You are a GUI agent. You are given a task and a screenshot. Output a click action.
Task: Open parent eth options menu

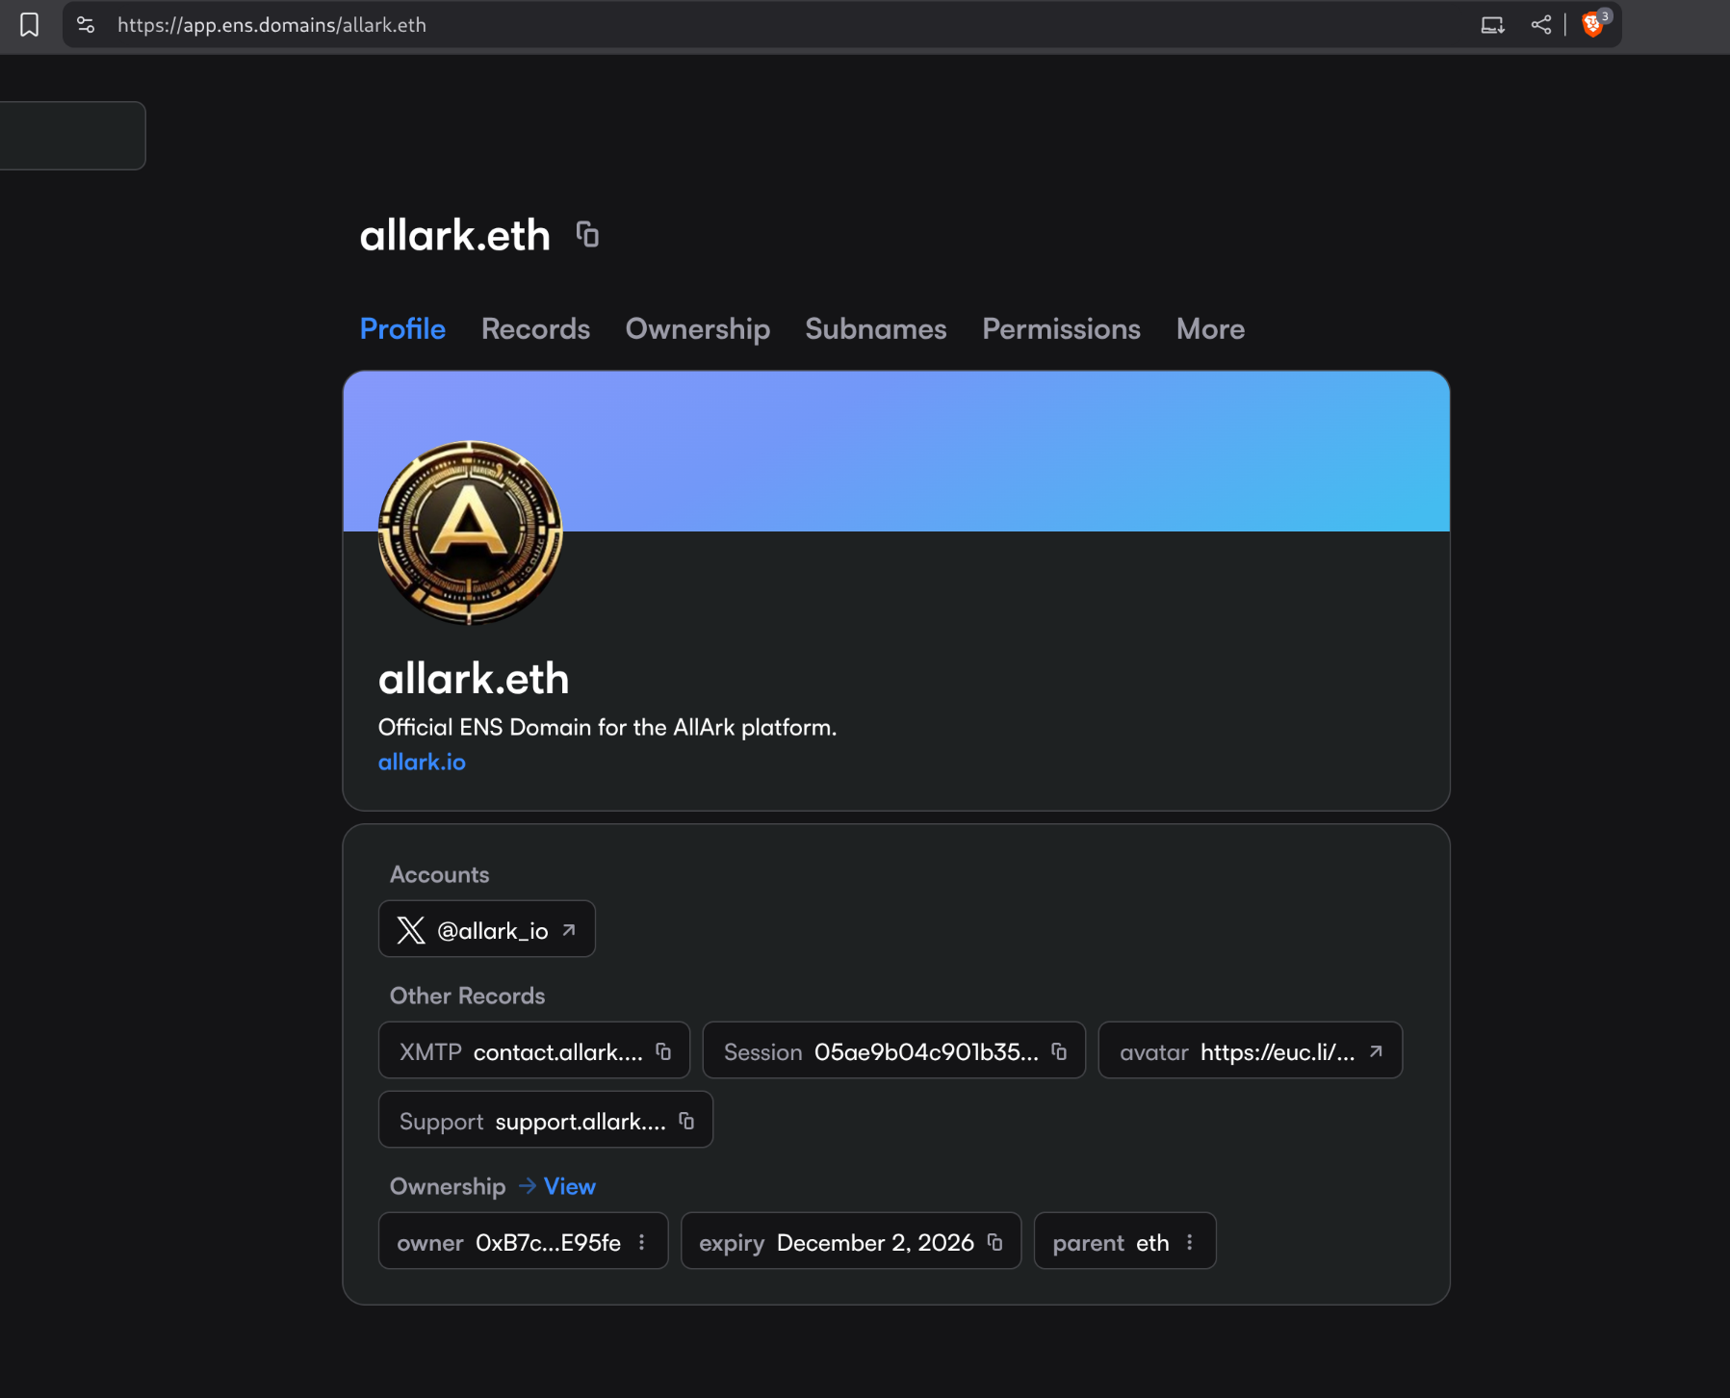coord(1190,1242)
